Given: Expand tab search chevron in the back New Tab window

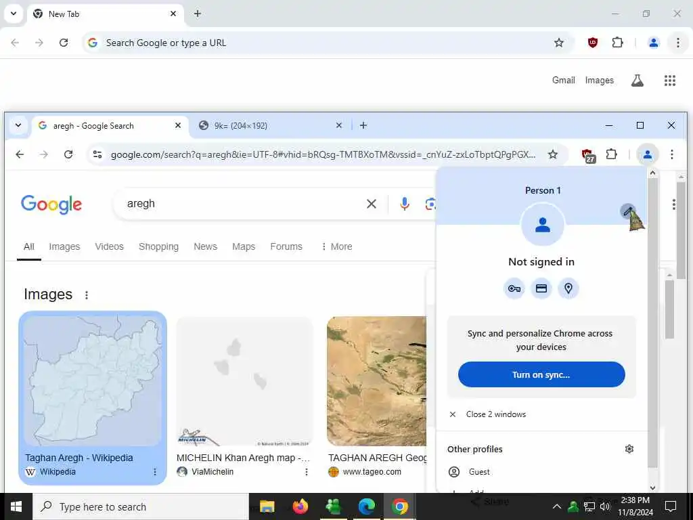Looking at the screenshot, I should [x=14, y=14].
